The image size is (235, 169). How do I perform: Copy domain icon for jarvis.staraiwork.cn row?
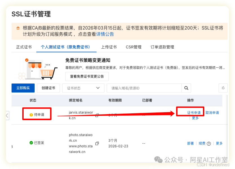click(97, 115)
